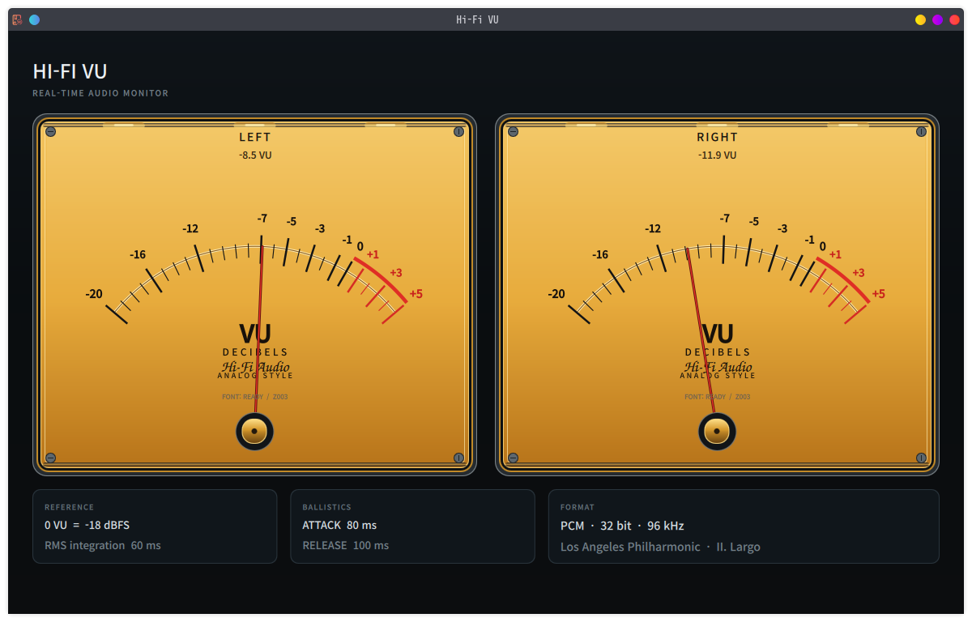The width and height of the screenshot is (972, 622).
Task: Click DECIBELS text on LEFT meter
Action: 255,352
